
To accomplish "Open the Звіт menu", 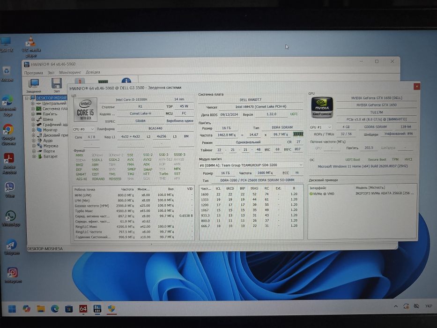I will click(x=51, y=73).
